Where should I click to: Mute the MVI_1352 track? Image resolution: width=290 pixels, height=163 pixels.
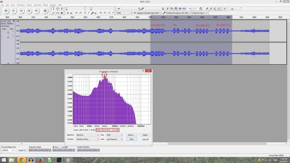tap(4, 29)
